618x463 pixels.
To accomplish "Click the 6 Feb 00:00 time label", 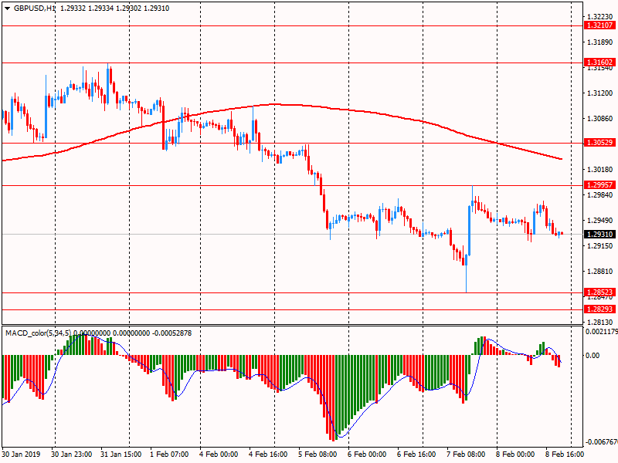I will [x=367, y=454].
